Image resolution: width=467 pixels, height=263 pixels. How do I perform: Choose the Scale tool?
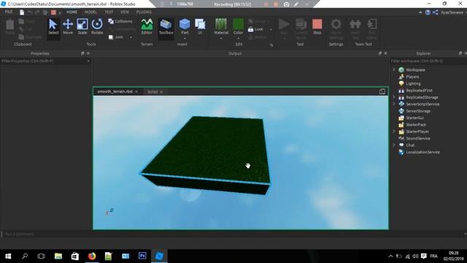pos(82,27)
